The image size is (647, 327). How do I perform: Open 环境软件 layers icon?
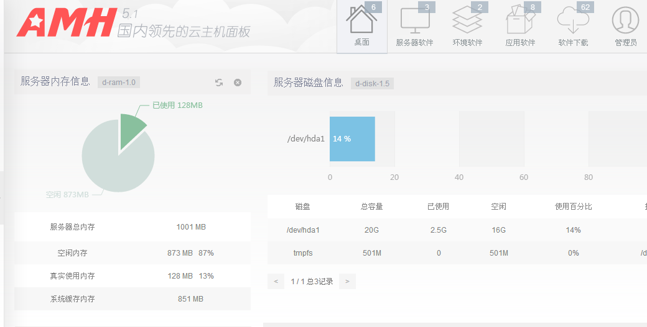467,26
